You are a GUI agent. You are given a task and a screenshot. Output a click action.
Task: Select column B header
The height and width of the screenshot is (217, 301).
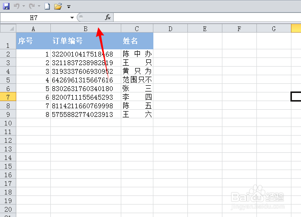(x=86, y=29)
